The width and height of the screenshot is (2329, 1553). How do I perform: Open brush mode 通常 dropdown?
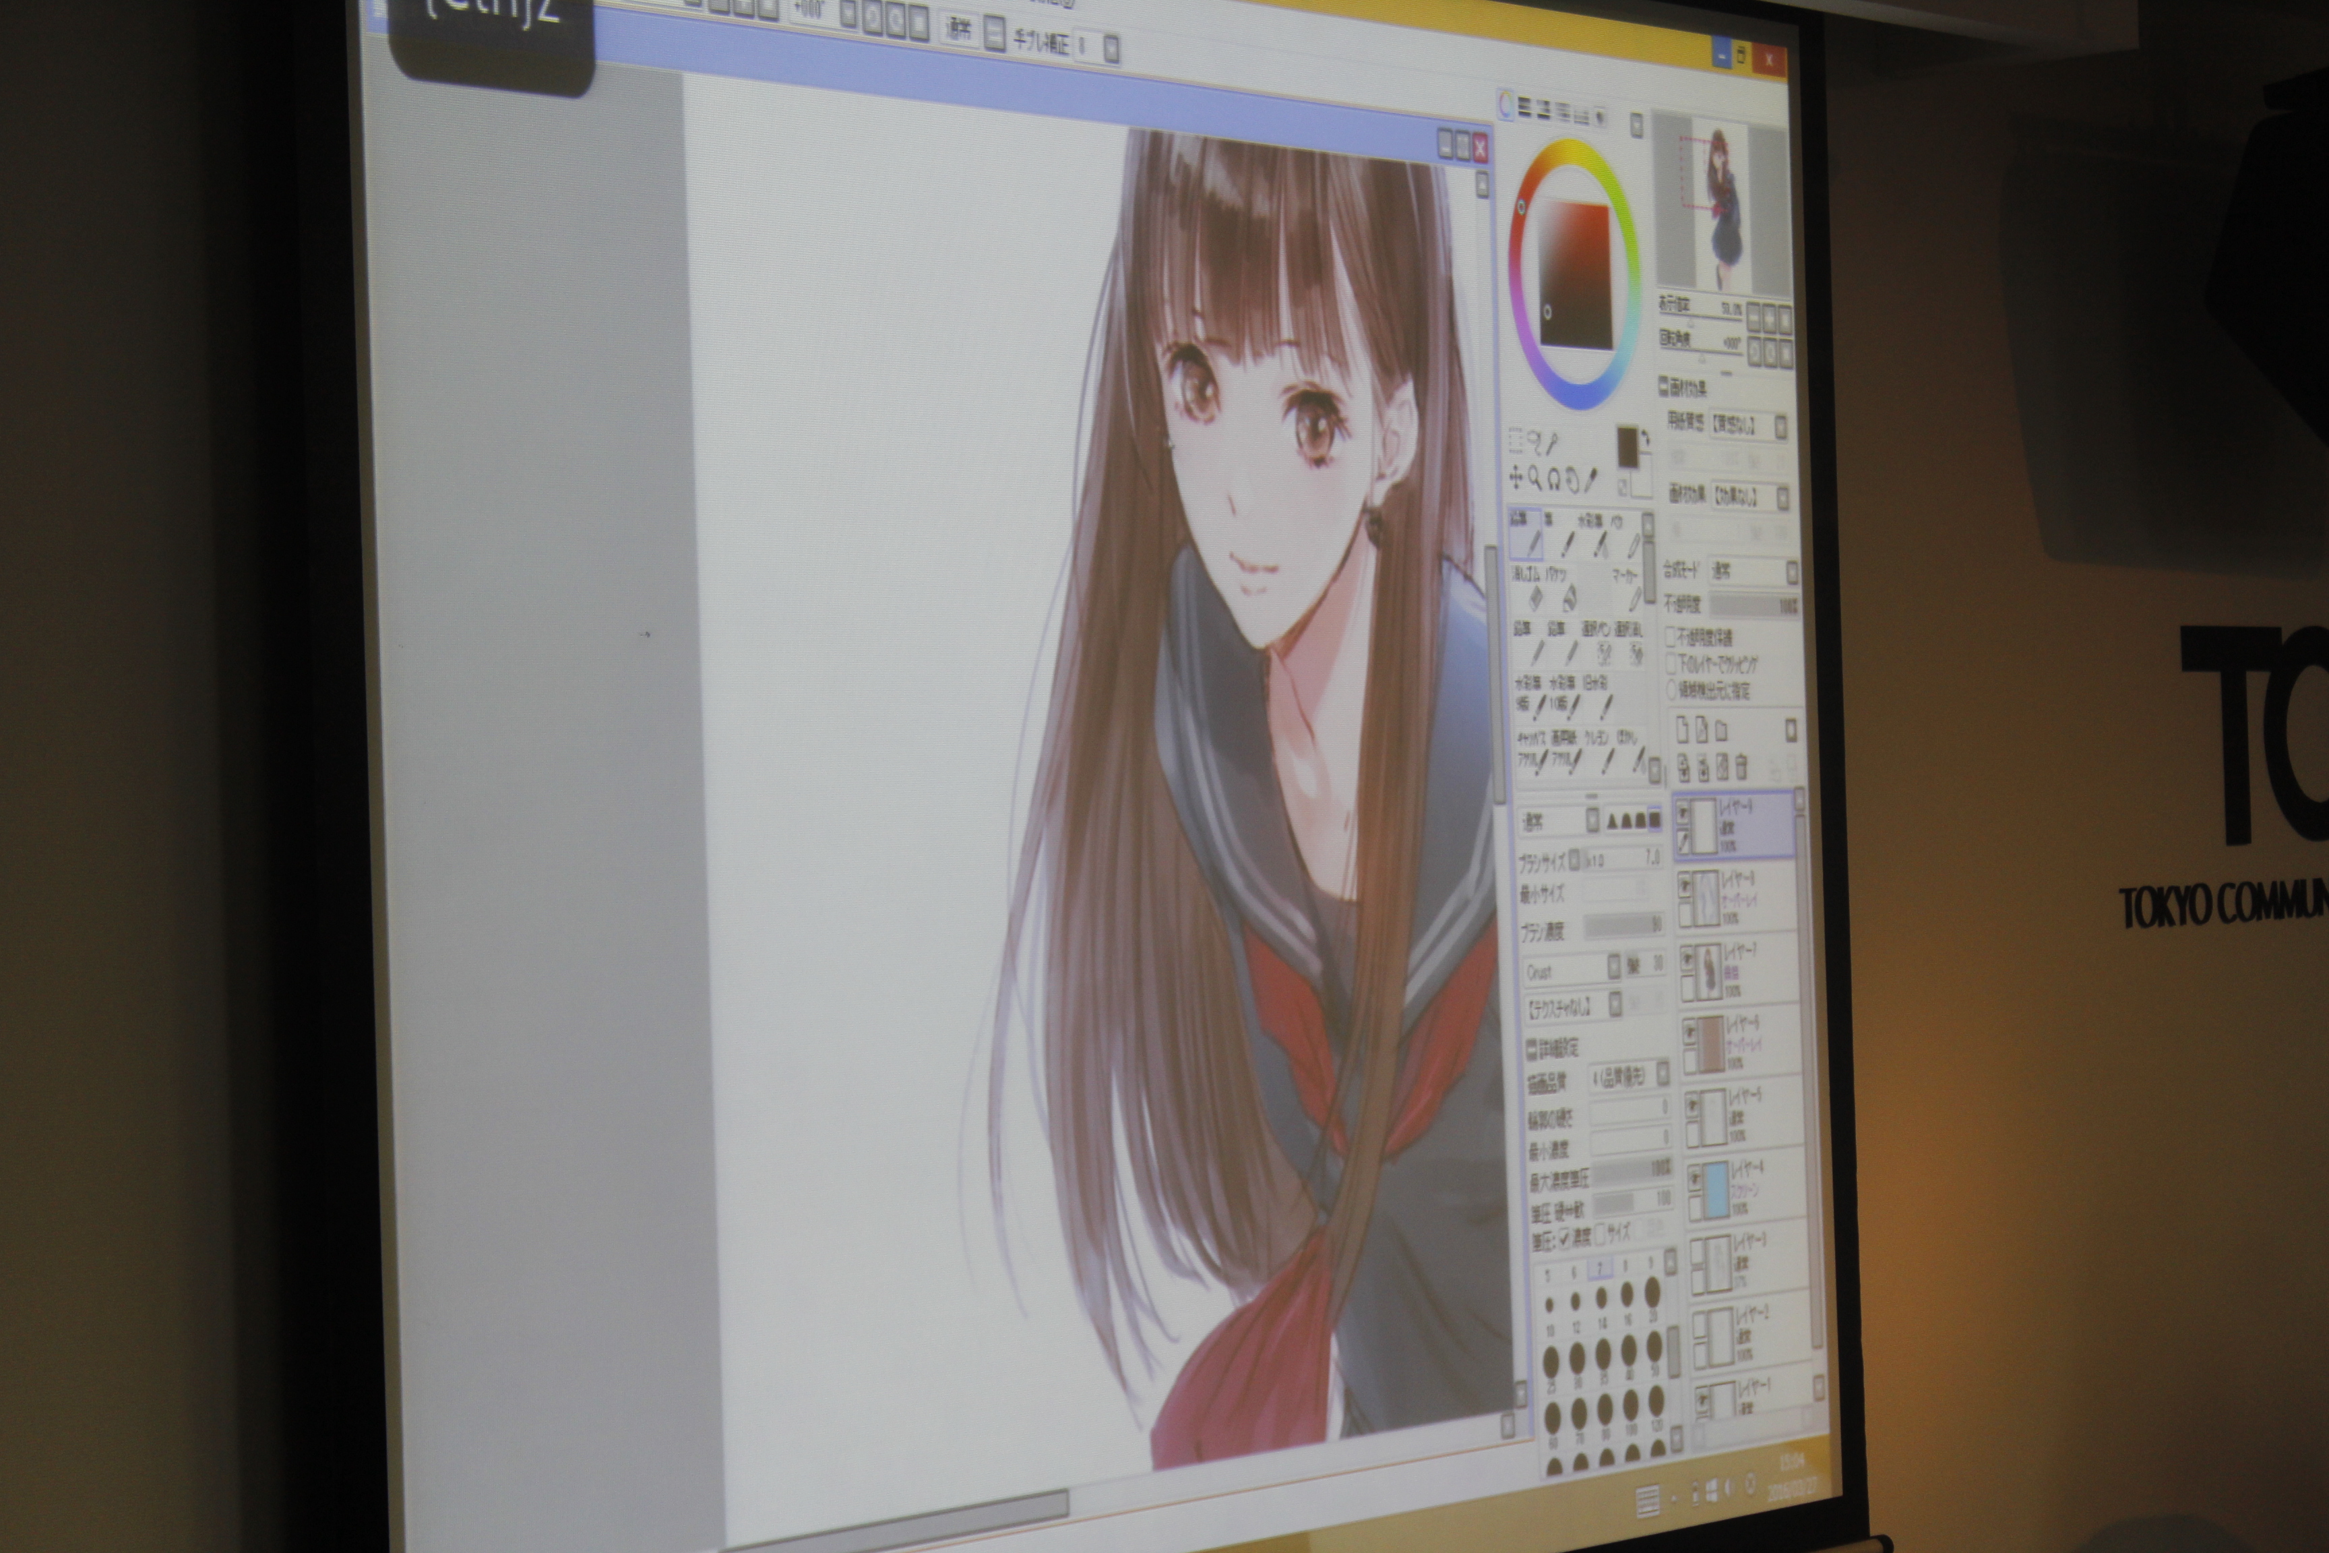point(1559,820)
